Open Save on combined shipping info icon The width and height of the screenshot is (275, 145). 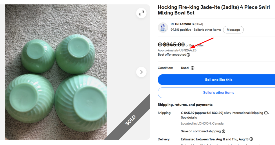pyautogui.click(x=224, y=131)
